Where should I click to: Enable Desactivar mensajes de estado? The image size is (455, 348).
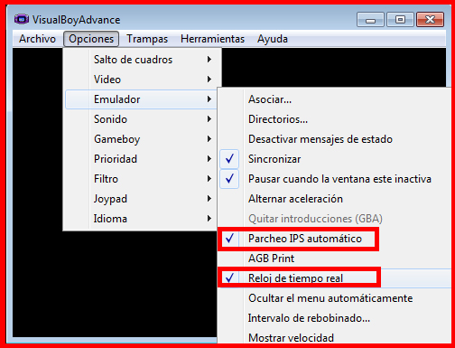335,139
